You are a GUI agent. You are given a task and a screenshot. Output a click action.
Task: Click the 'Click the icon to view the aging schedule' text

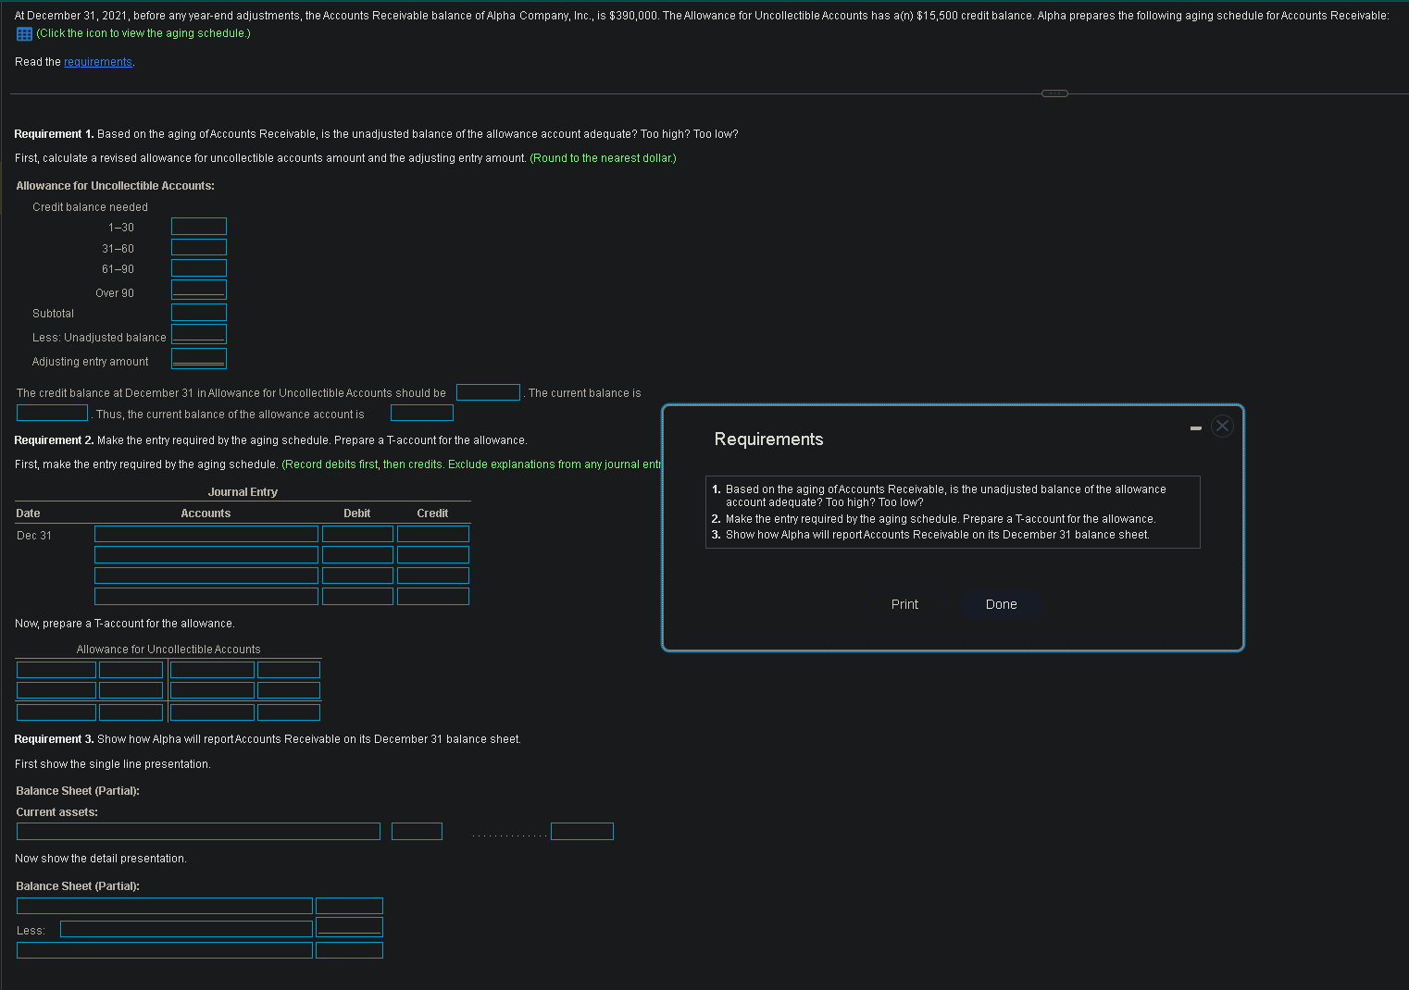[143, 33]
